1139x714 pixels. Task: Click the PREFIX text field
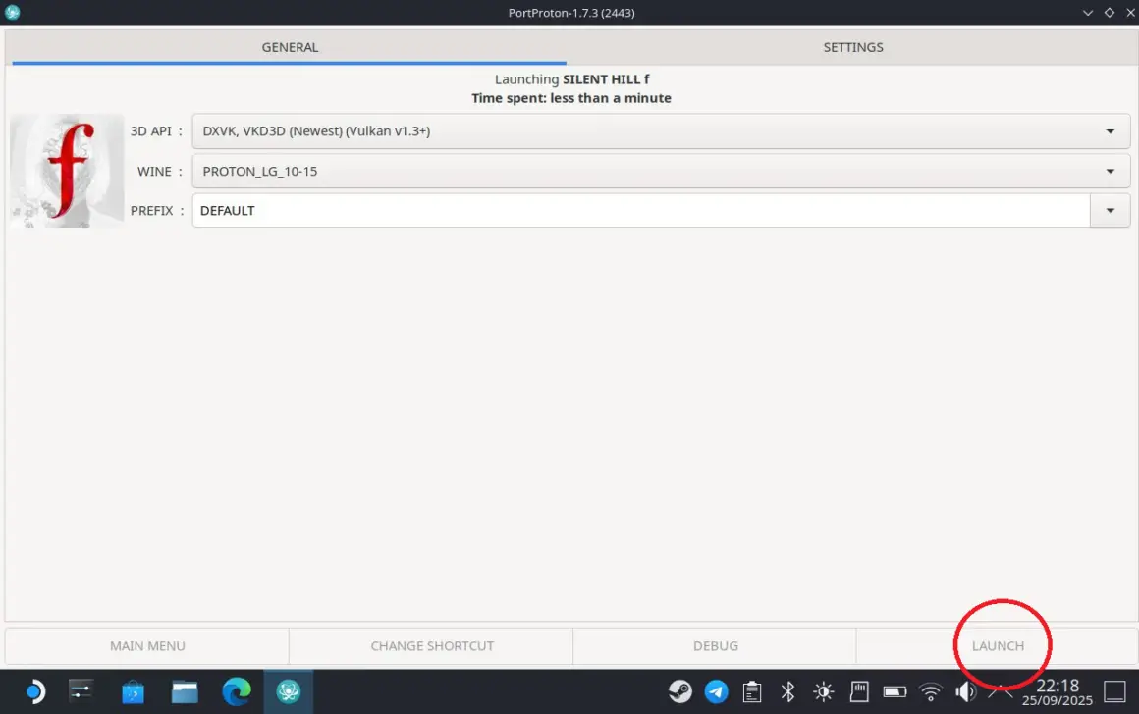640,210
